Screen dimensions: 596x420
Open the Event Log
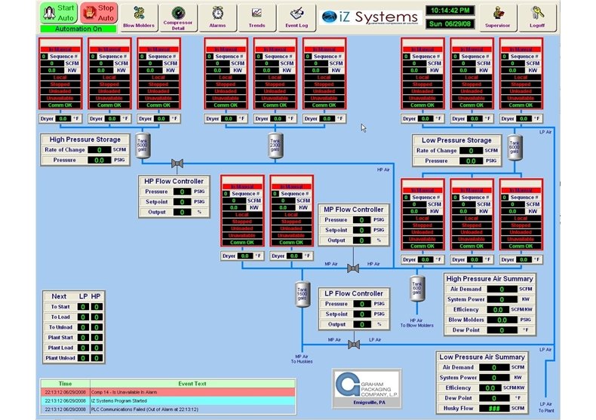click(296, 14)
